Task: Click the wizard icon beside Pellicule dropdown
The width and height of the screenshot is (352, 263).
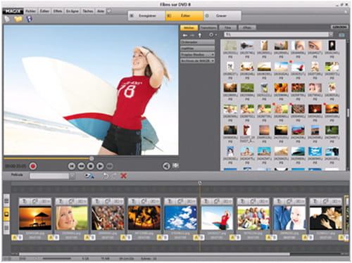Action: click(x=89, y=176)
